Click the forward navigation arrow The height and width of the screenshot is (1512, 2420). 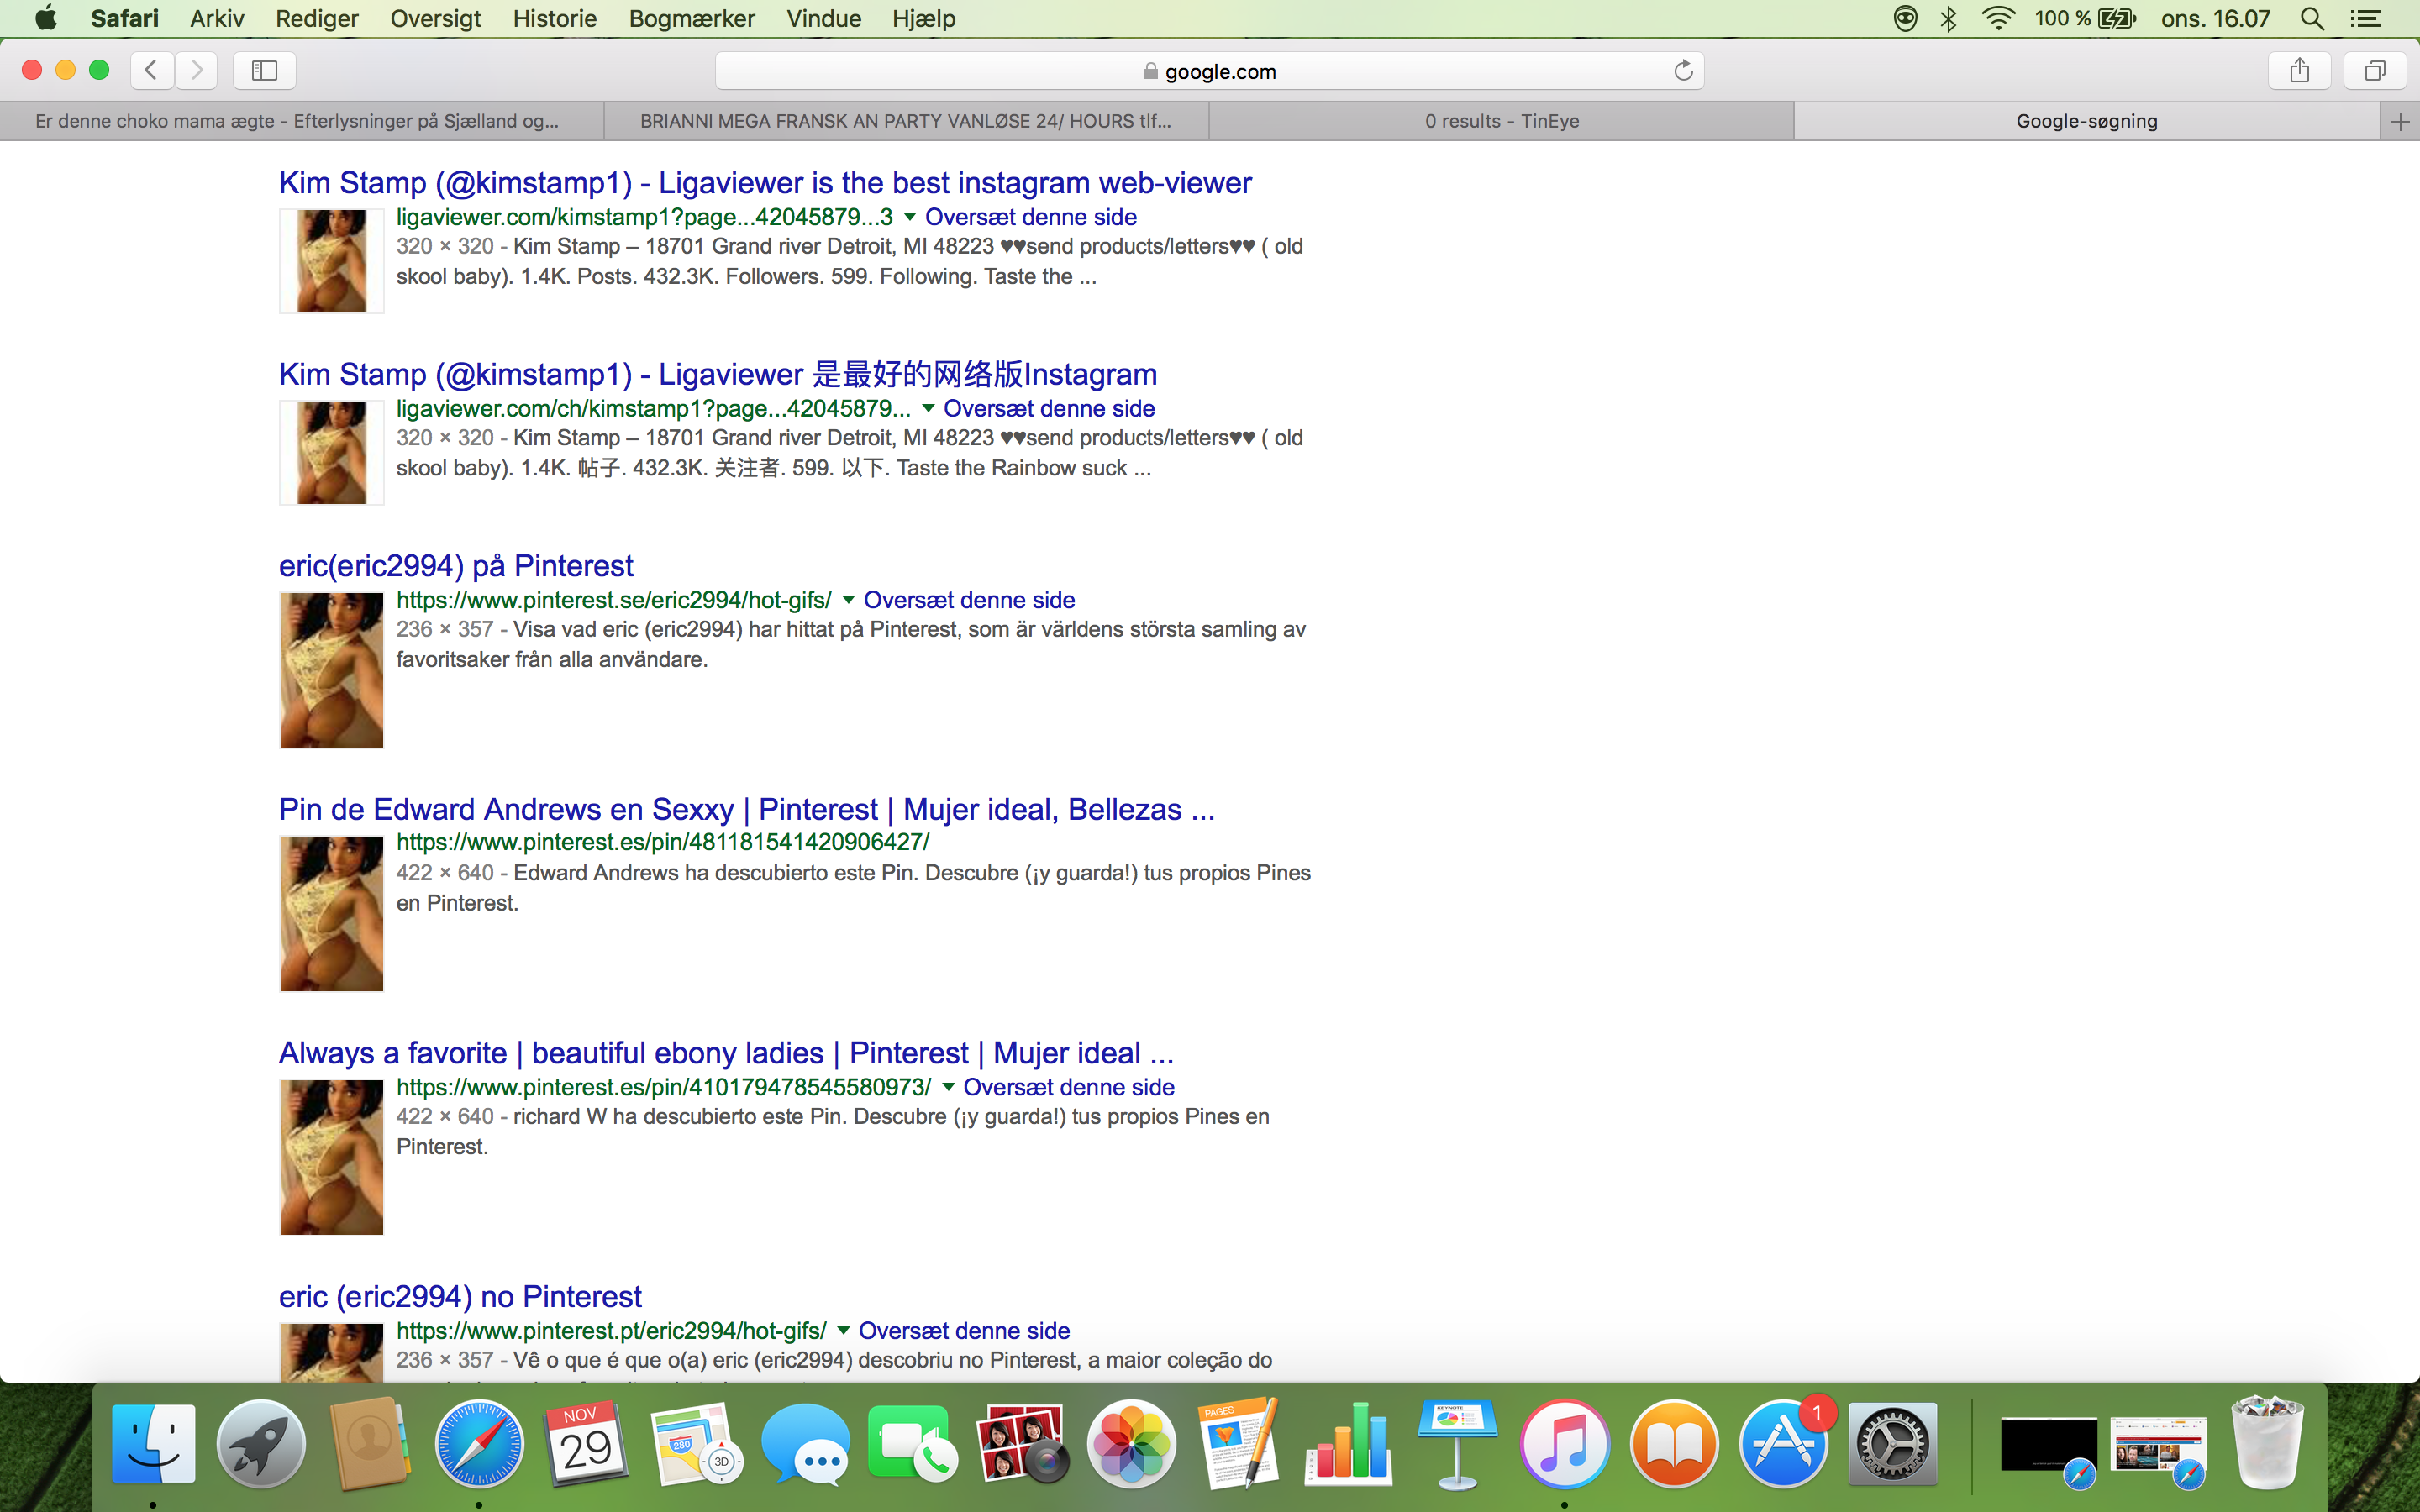click(x=197, y=70)
